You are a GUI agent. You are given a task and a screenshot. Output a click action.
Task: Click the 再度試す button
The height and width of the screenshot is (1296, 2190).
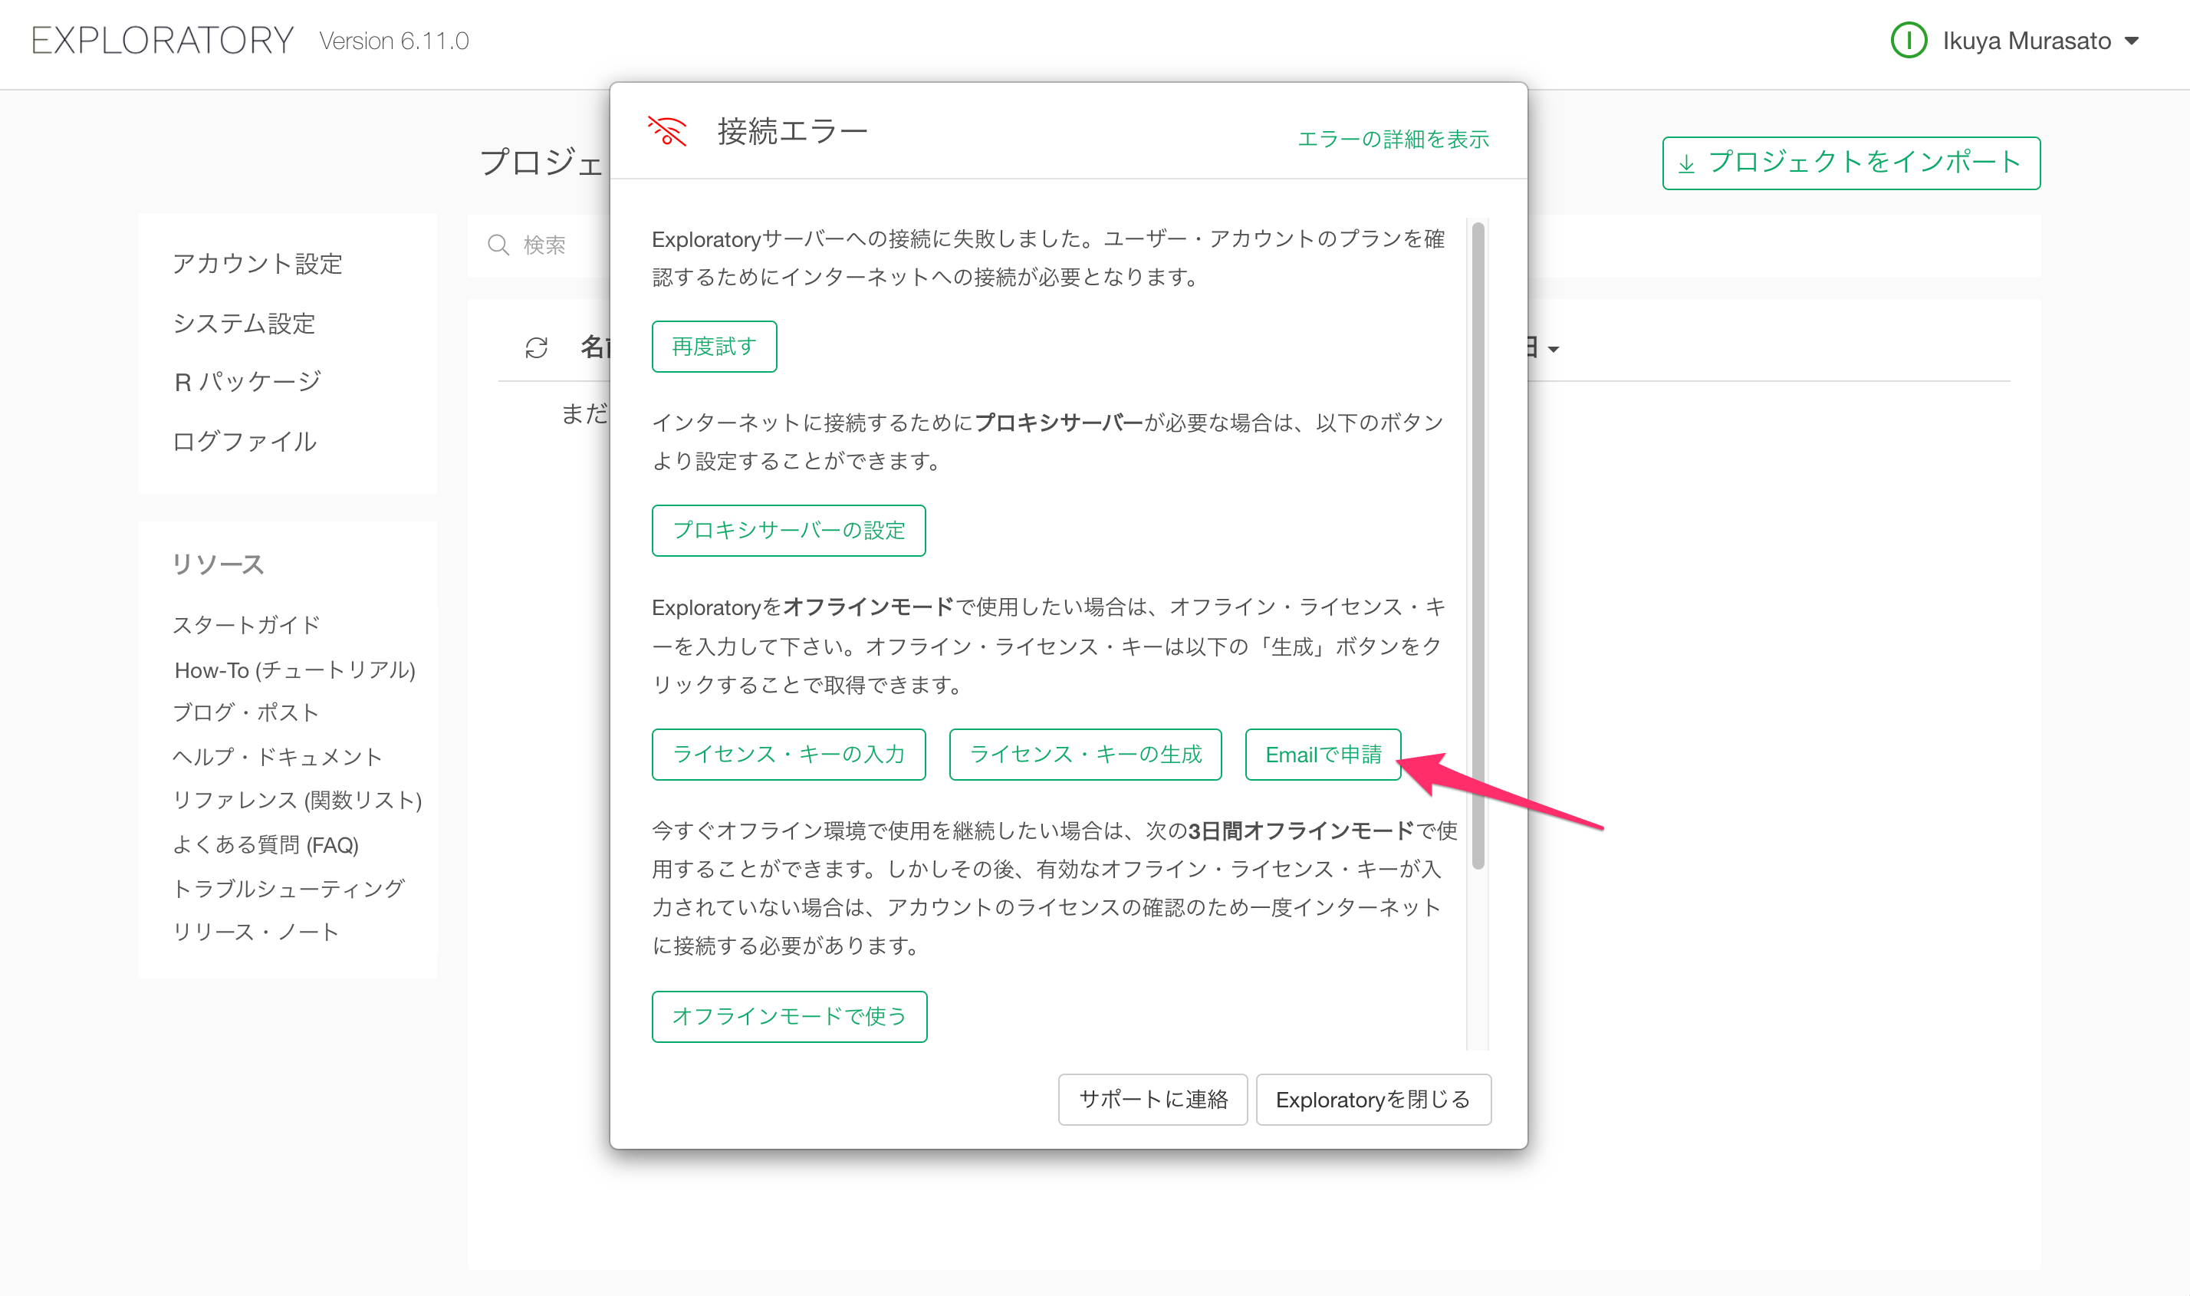point(715,347)
